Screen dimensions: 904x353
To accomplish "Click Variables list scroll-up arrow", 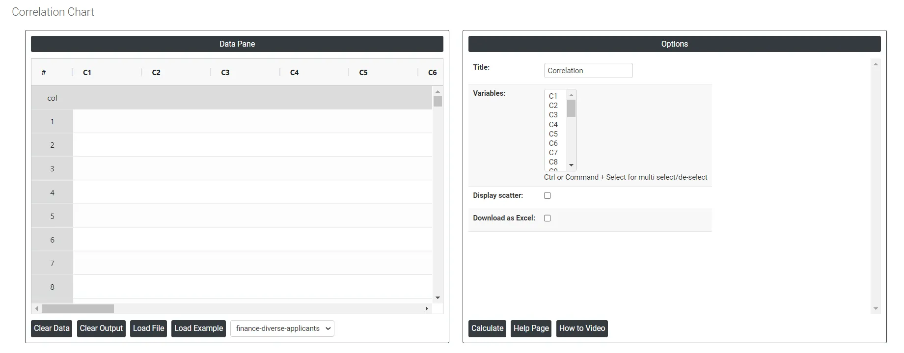I will tap(571, 95).
